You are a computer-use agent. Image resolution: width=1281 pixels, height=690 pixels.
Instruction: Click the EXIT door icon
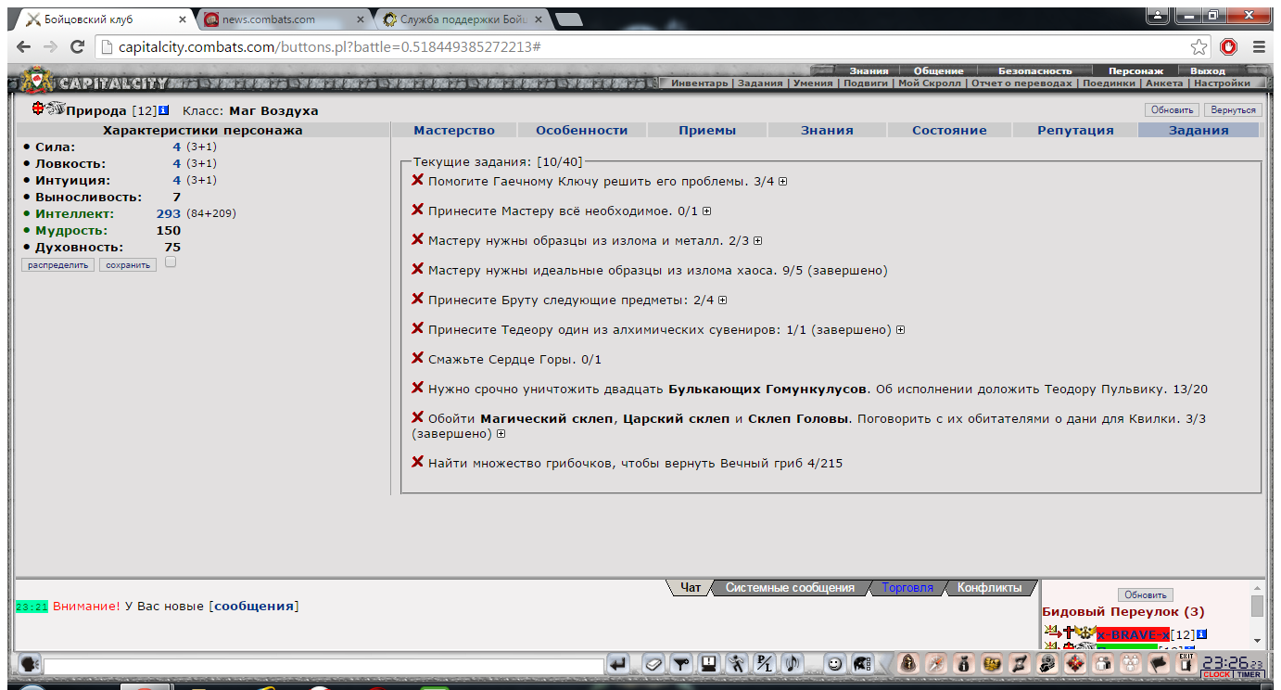[1186, 664]
